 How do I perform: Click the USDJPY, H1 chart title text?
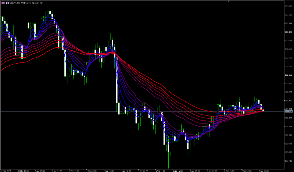click(26, 3)
